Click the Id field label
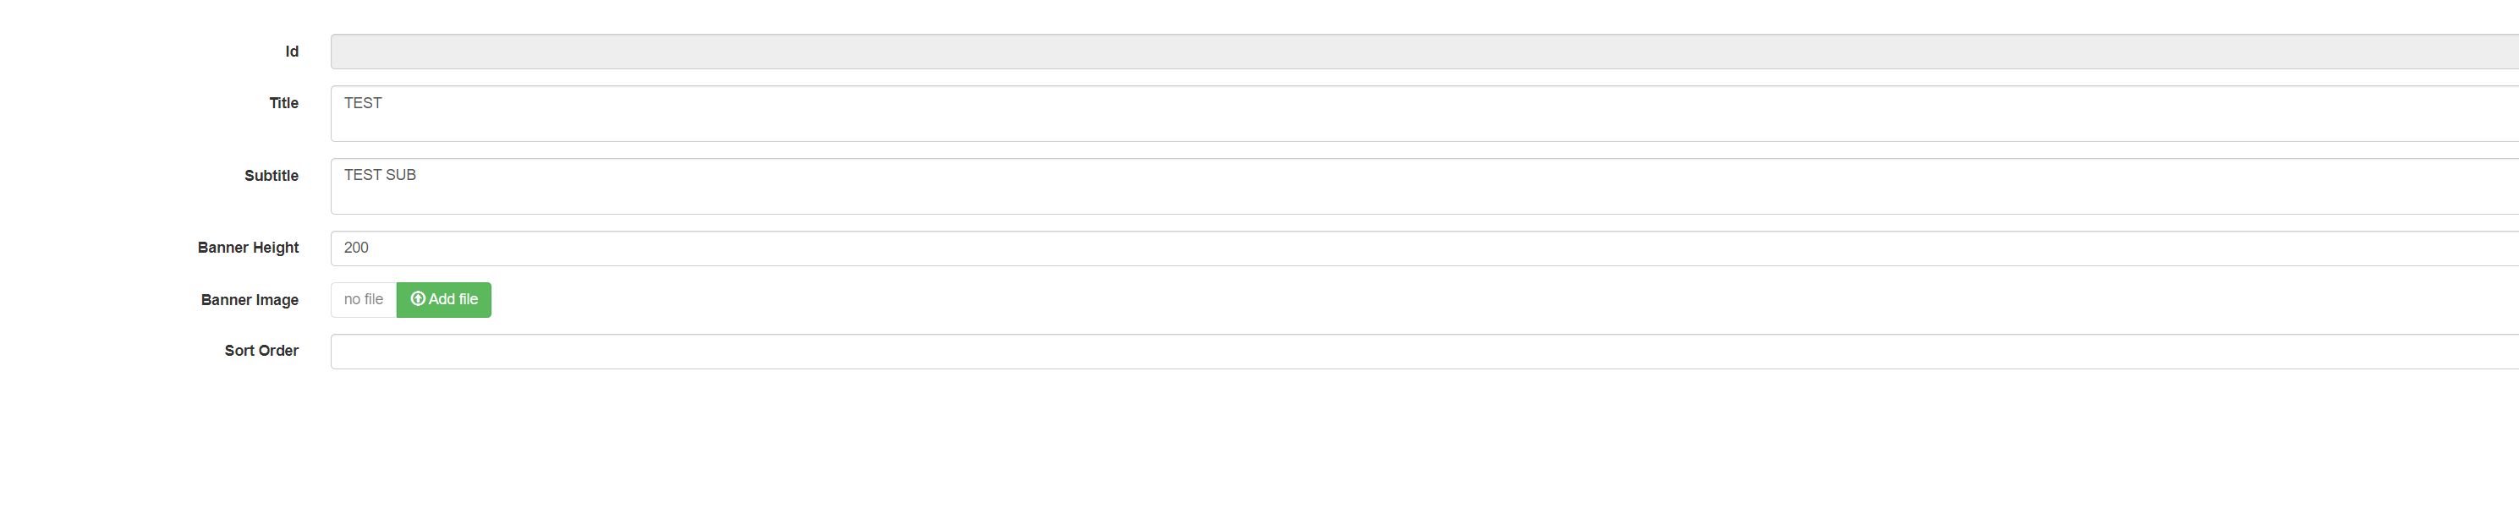Viewport: 2519px width, 524px height. [x=292, y=52]
